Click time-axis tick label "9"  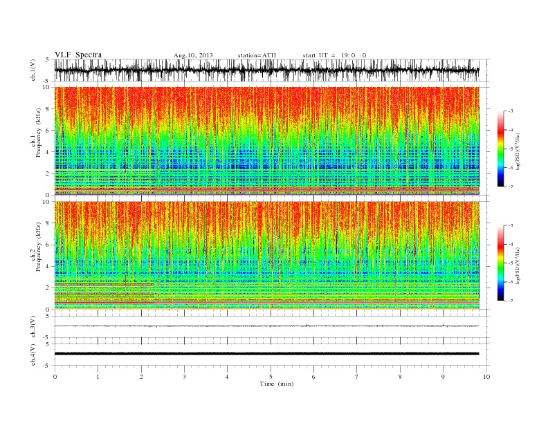tap(443, 377)
